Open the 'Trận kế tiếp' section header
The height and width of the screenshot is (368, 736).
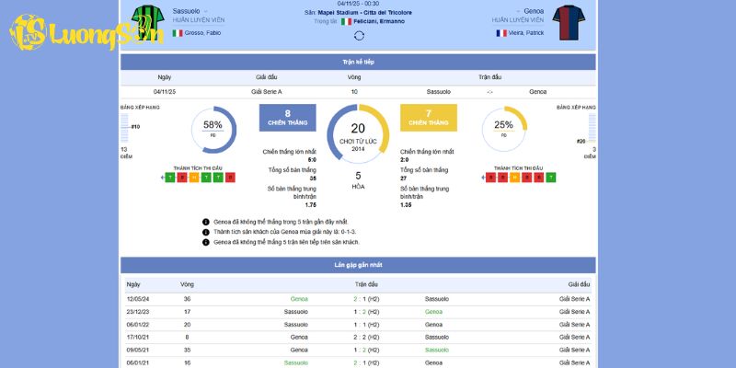(358, 62)
